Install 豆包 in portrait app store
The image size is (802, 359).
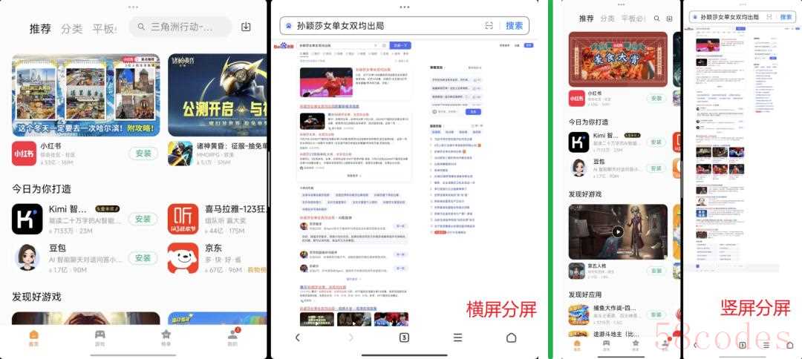pyautogui.click(x=656, y=168)
